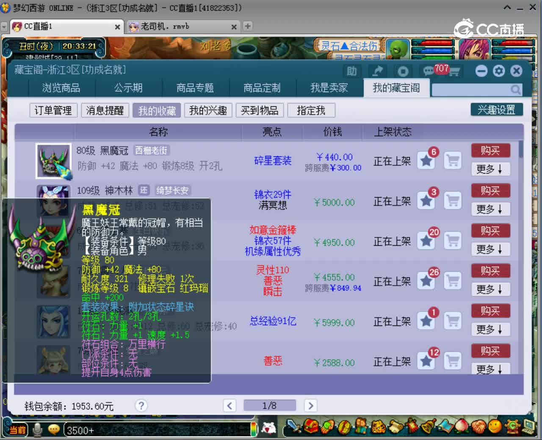542x440 pixels.
Task: Add the ¥5999.00 item to cart
Action: tap(453, 321)
